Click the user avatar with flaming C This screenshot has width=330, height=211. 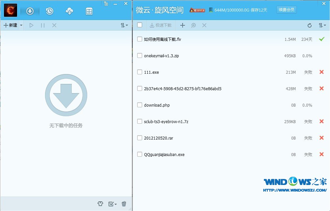[x=11, y=10]
